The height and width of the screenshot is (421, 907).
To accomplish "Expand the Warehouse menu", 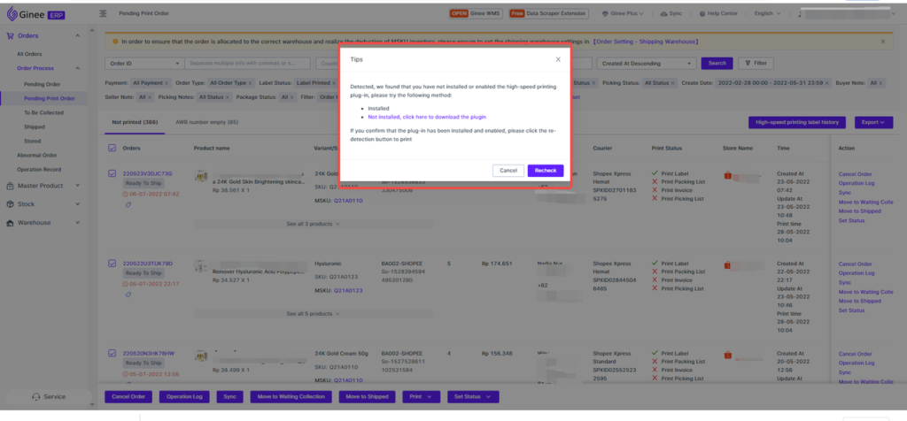I will tap(78, 223).
